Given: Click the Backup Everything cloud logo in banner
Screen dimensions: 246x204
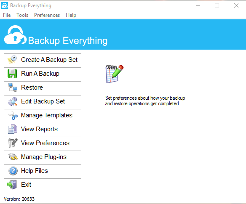Looking at the screenshot, I should tap(15, 35).
